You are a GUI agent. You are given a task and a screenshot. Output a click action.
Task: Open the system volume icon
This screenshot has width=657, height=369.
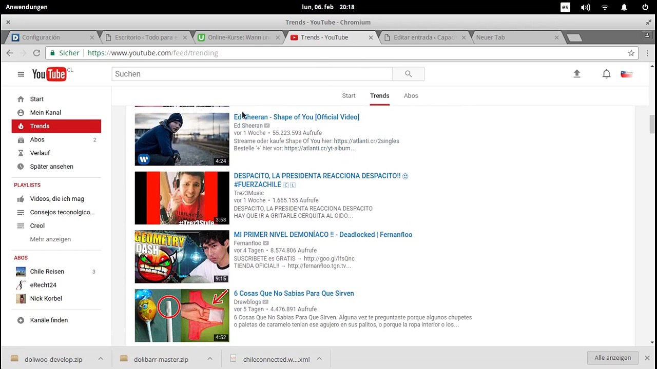585,7
